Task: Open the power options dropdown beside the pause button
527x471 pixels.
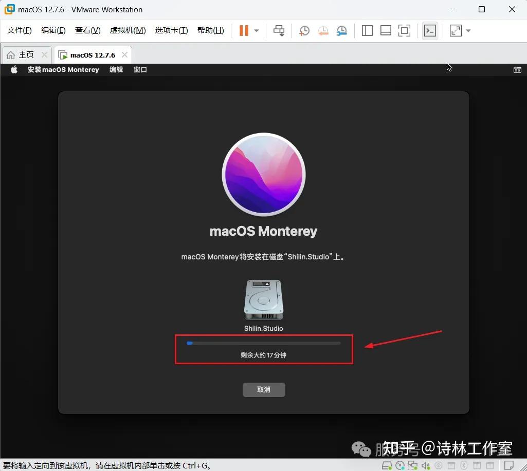Action: pos(257,30)
